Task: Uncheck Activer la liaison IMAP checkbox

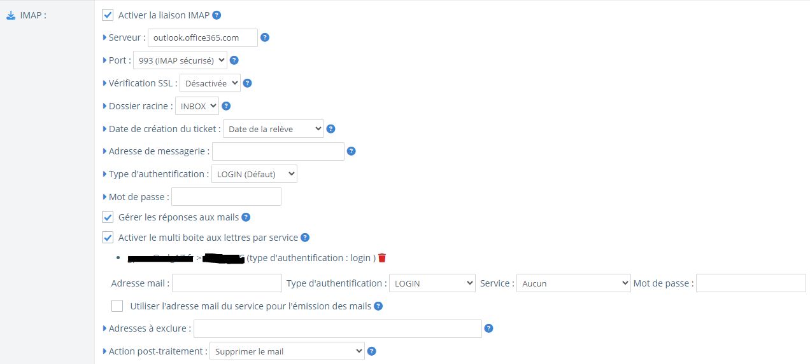Action: 108,15
